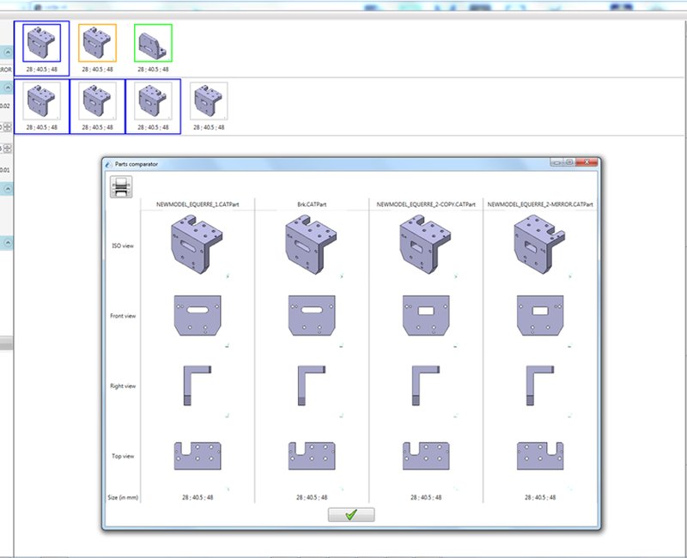Click the Top view of NEWMODEL_EQUERRE_2-MIRROR.CATPart

[x=539, y=456]
